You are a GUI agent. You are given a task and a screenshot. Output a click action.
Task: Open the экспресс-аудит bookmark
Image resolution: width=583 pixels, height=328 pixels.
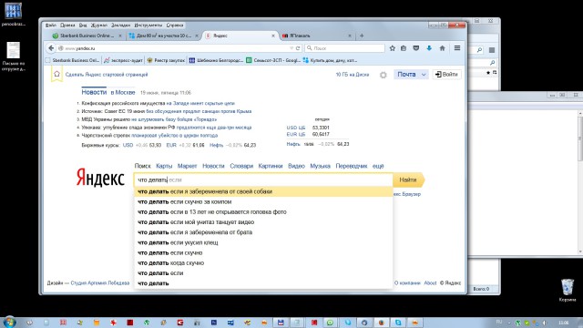(123, 60)
